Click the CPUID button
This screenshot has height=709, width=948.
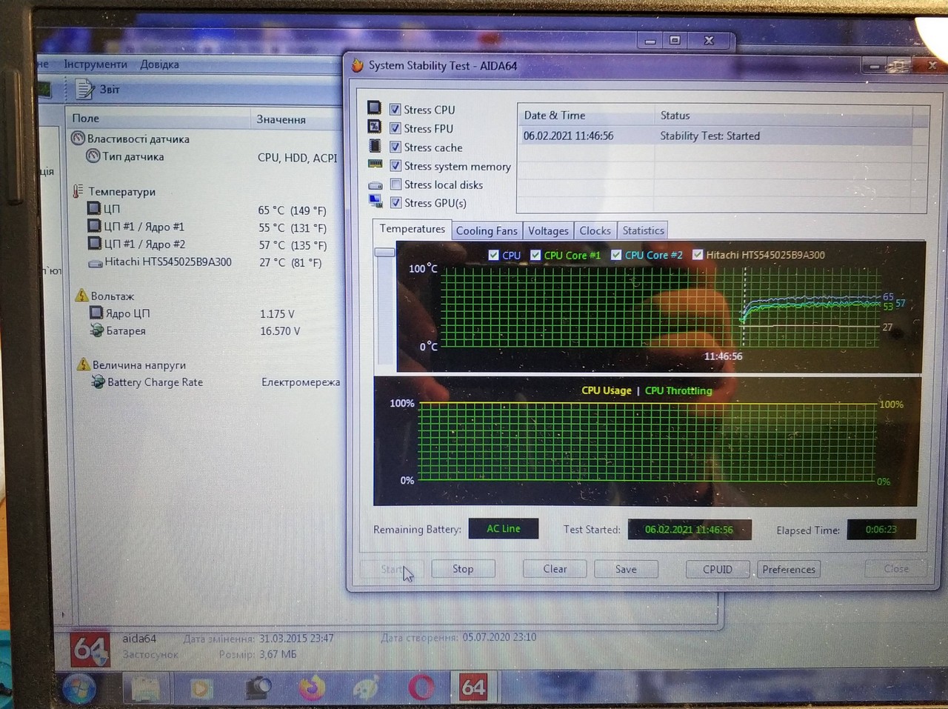click(x=717, y=569)
